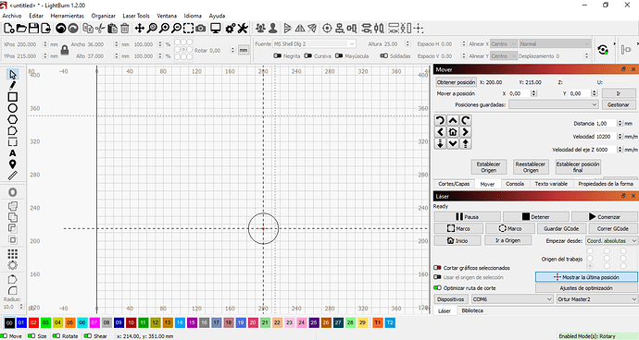The width and height of the screenshot is (639, 340).
Task: Open the COM6 port dropdown
Action: tap(512, 299)
